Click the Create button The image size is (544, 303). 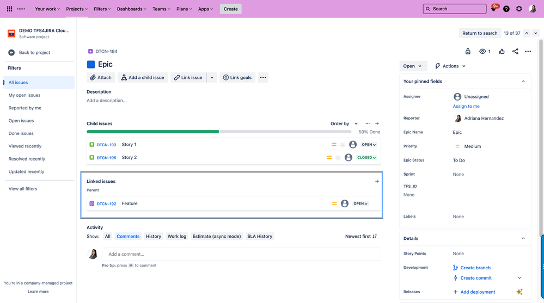231,9
